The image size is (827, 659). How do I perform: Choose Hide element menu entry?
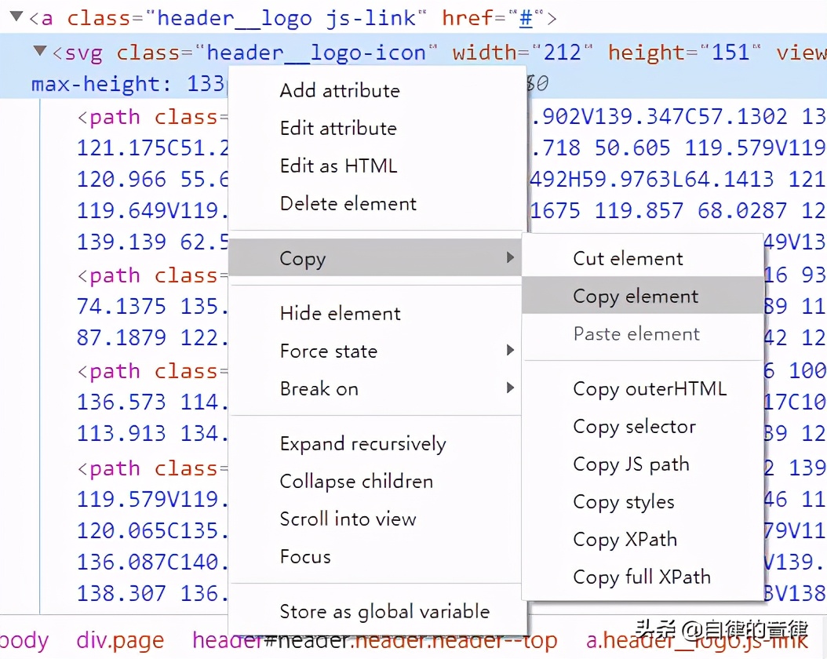[x=340, y=313]
